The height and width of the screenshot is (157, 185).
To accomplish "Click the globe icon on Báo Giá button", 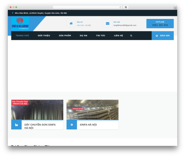I will coord(157,36).
